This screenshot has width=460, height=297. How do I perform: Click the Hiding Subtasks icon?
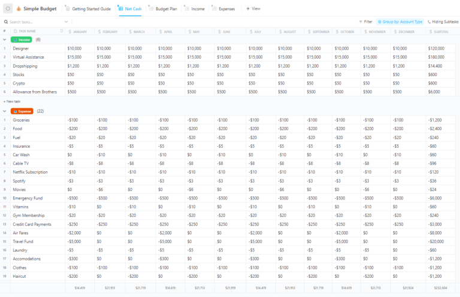429,22
